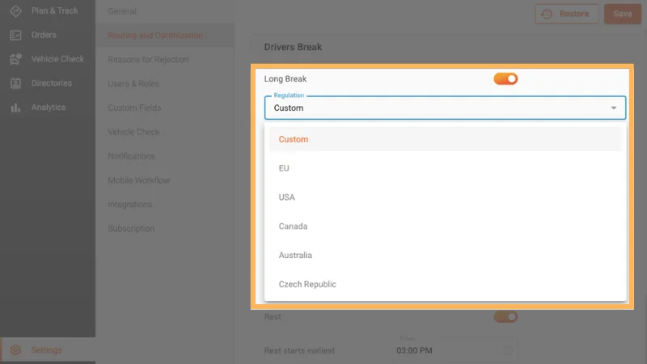
Task: Click the Analytics bar chart icon
Action: point(15,108)
